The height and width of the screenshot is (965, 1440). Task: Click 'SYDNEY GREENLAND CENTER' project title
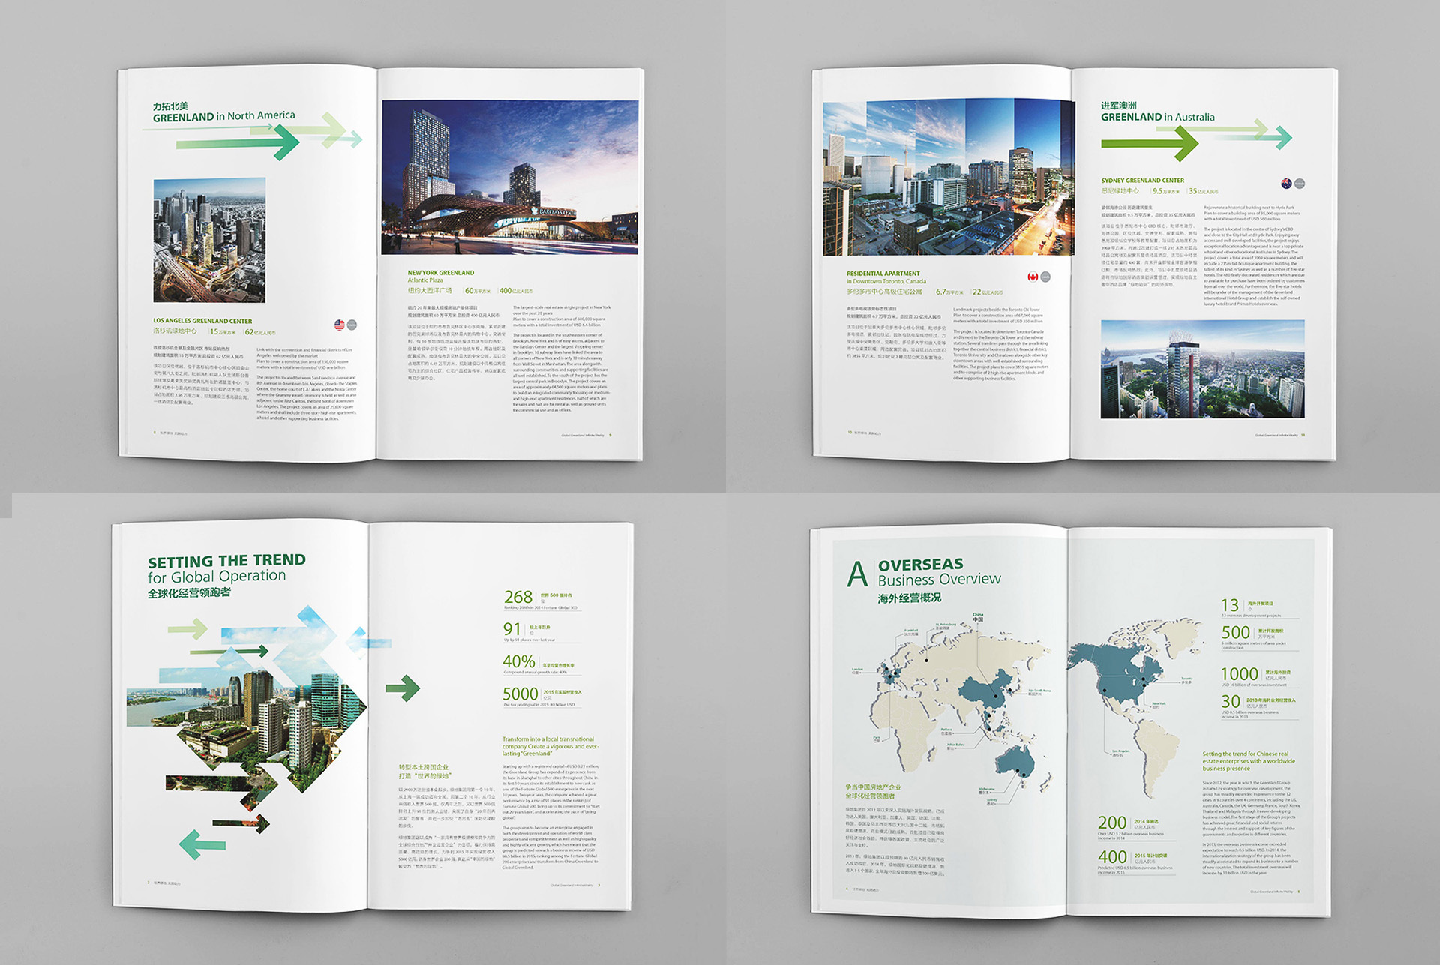1142,181
